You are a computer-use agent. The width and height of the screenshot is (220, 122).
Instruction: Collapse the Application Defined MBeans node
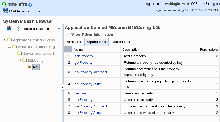4,40
